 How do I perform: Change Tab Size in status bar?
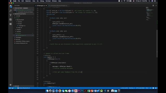tap(132, 88)
